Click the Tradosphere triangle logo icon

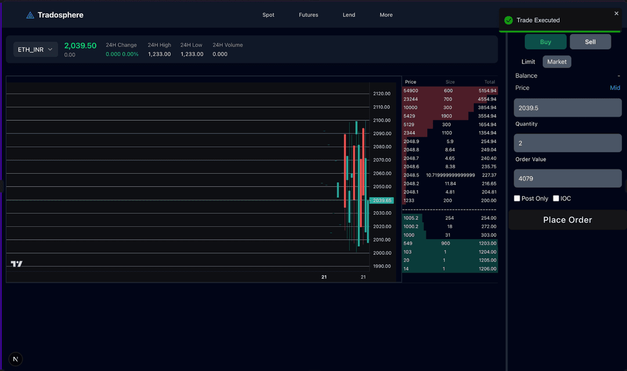pyautogui.click(x=30, y=15)
